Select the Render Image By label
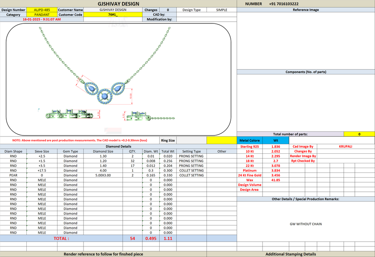 pos(303,156)
